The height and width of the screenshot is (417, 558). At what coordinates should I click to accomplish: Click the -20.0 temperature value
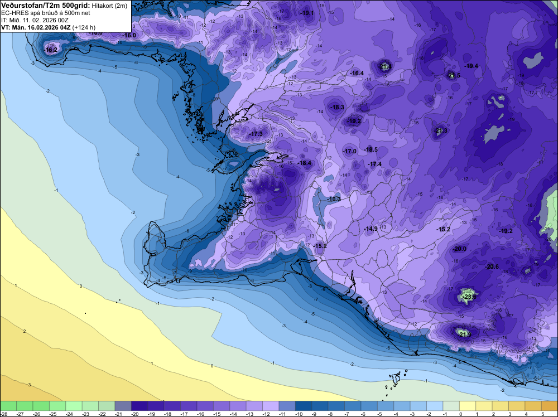[x=459, y=249]
